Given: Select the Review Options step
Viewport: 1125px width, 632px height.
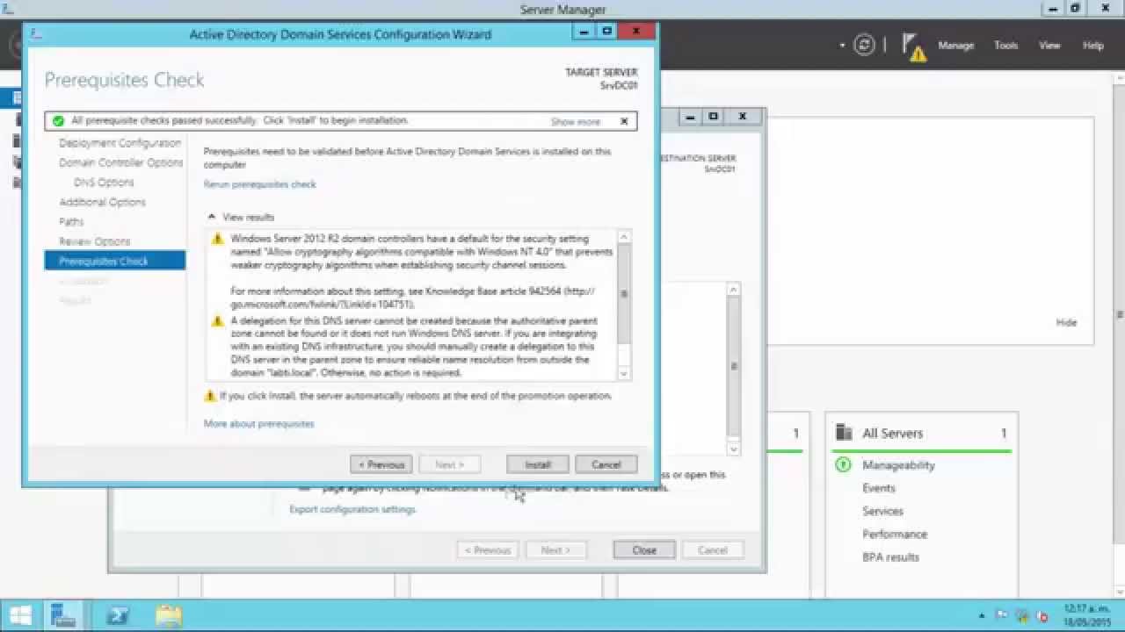Looking at the screenshot, I should [x=94, y=241].
